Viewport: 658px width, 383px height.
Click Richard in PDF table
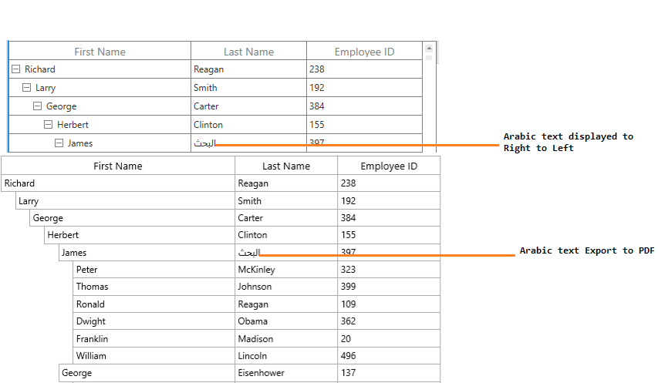[118, 183]
